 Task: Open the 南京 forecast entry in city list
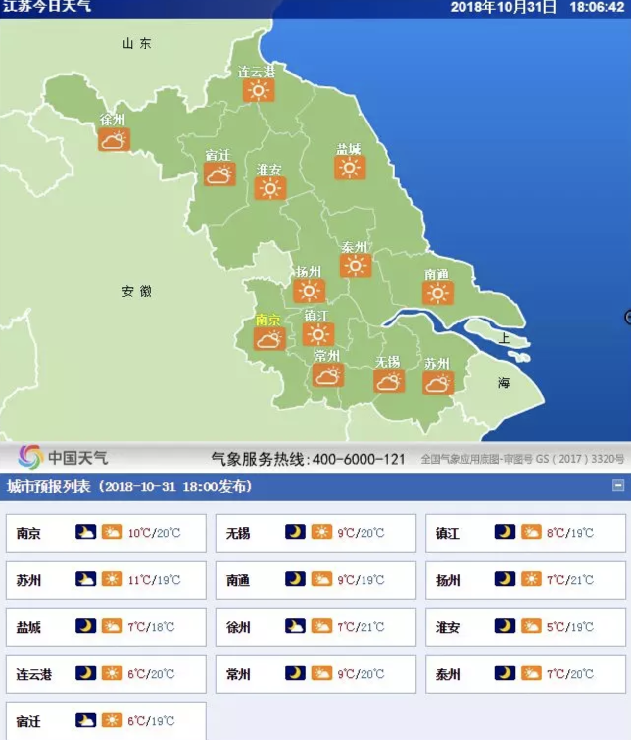pos(106,533)
